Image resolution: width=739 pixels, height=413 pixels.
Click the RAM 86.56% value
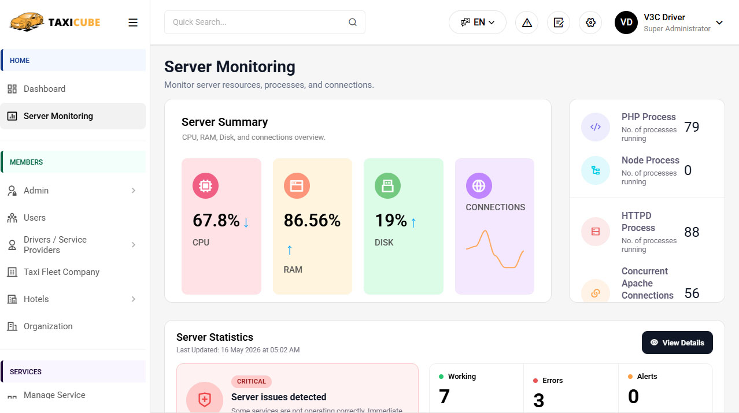[312, 221]
